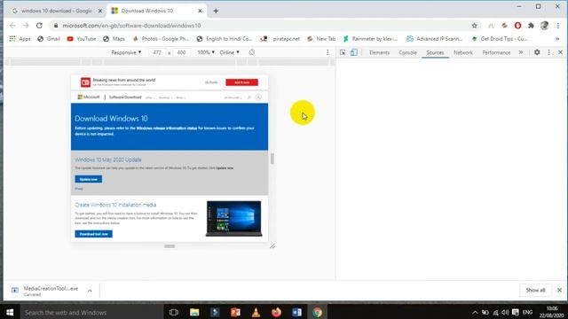Open VLC media player from taskbar
Screen dimensions: 568x319
pyautogui.click(x=256, y=312)
